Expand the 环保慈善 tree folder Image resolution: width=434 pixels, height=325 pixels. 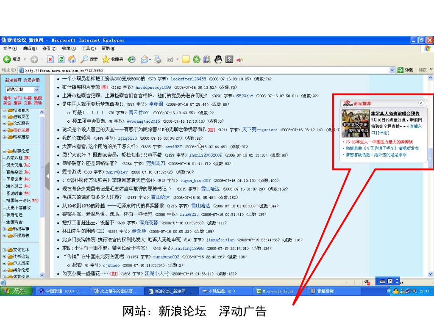coord(4,236)
